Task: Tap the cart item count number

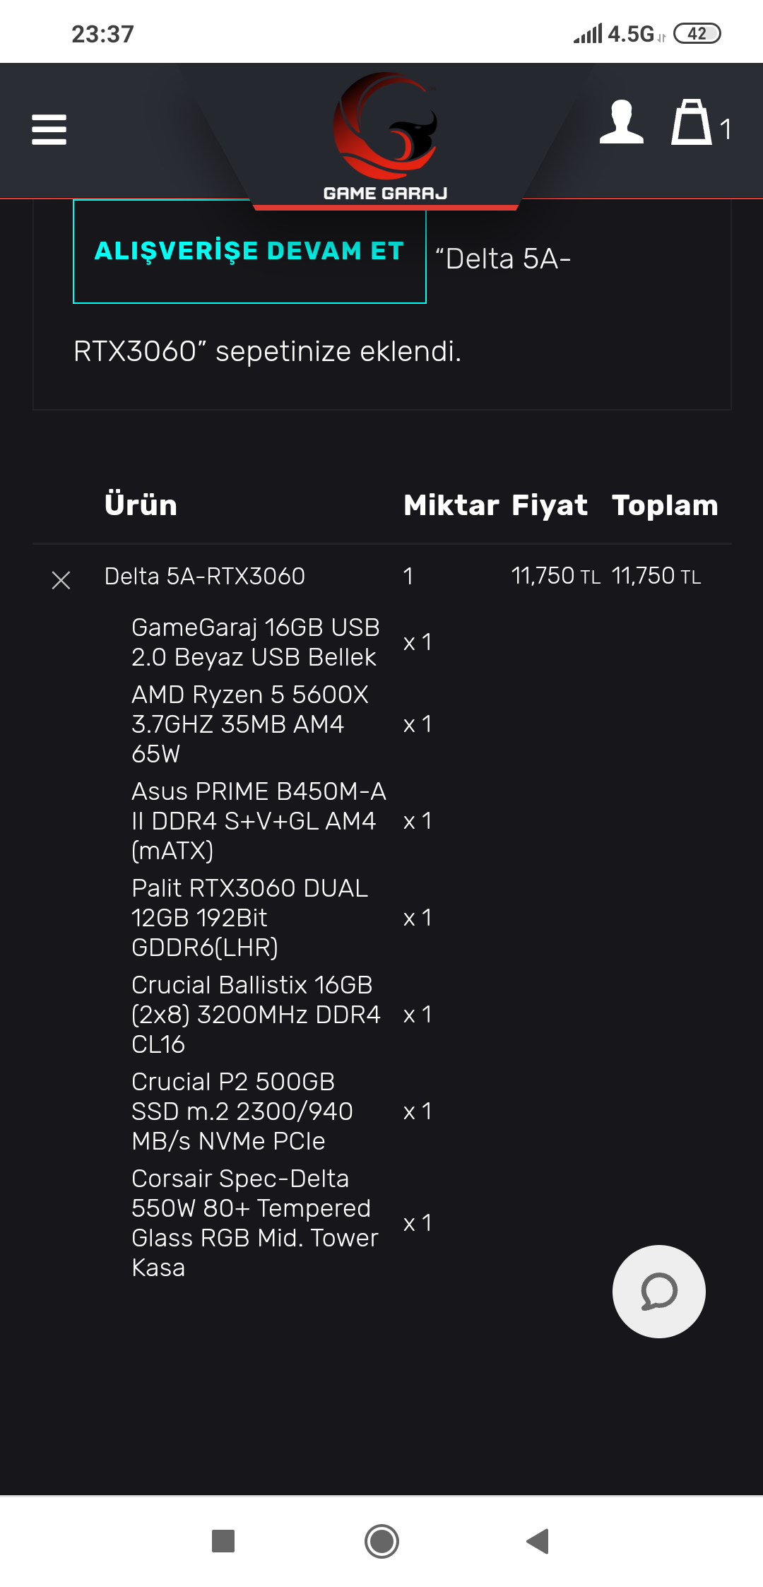Action: tap(726, 129)
